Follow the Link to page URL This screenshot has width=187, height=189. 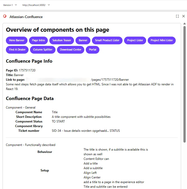77,80
